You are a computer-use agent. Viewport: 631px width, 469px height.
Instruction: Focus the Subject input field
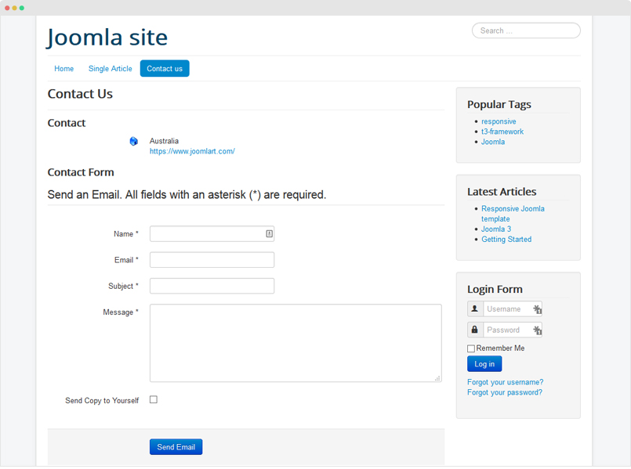click(x=212, y=286)
